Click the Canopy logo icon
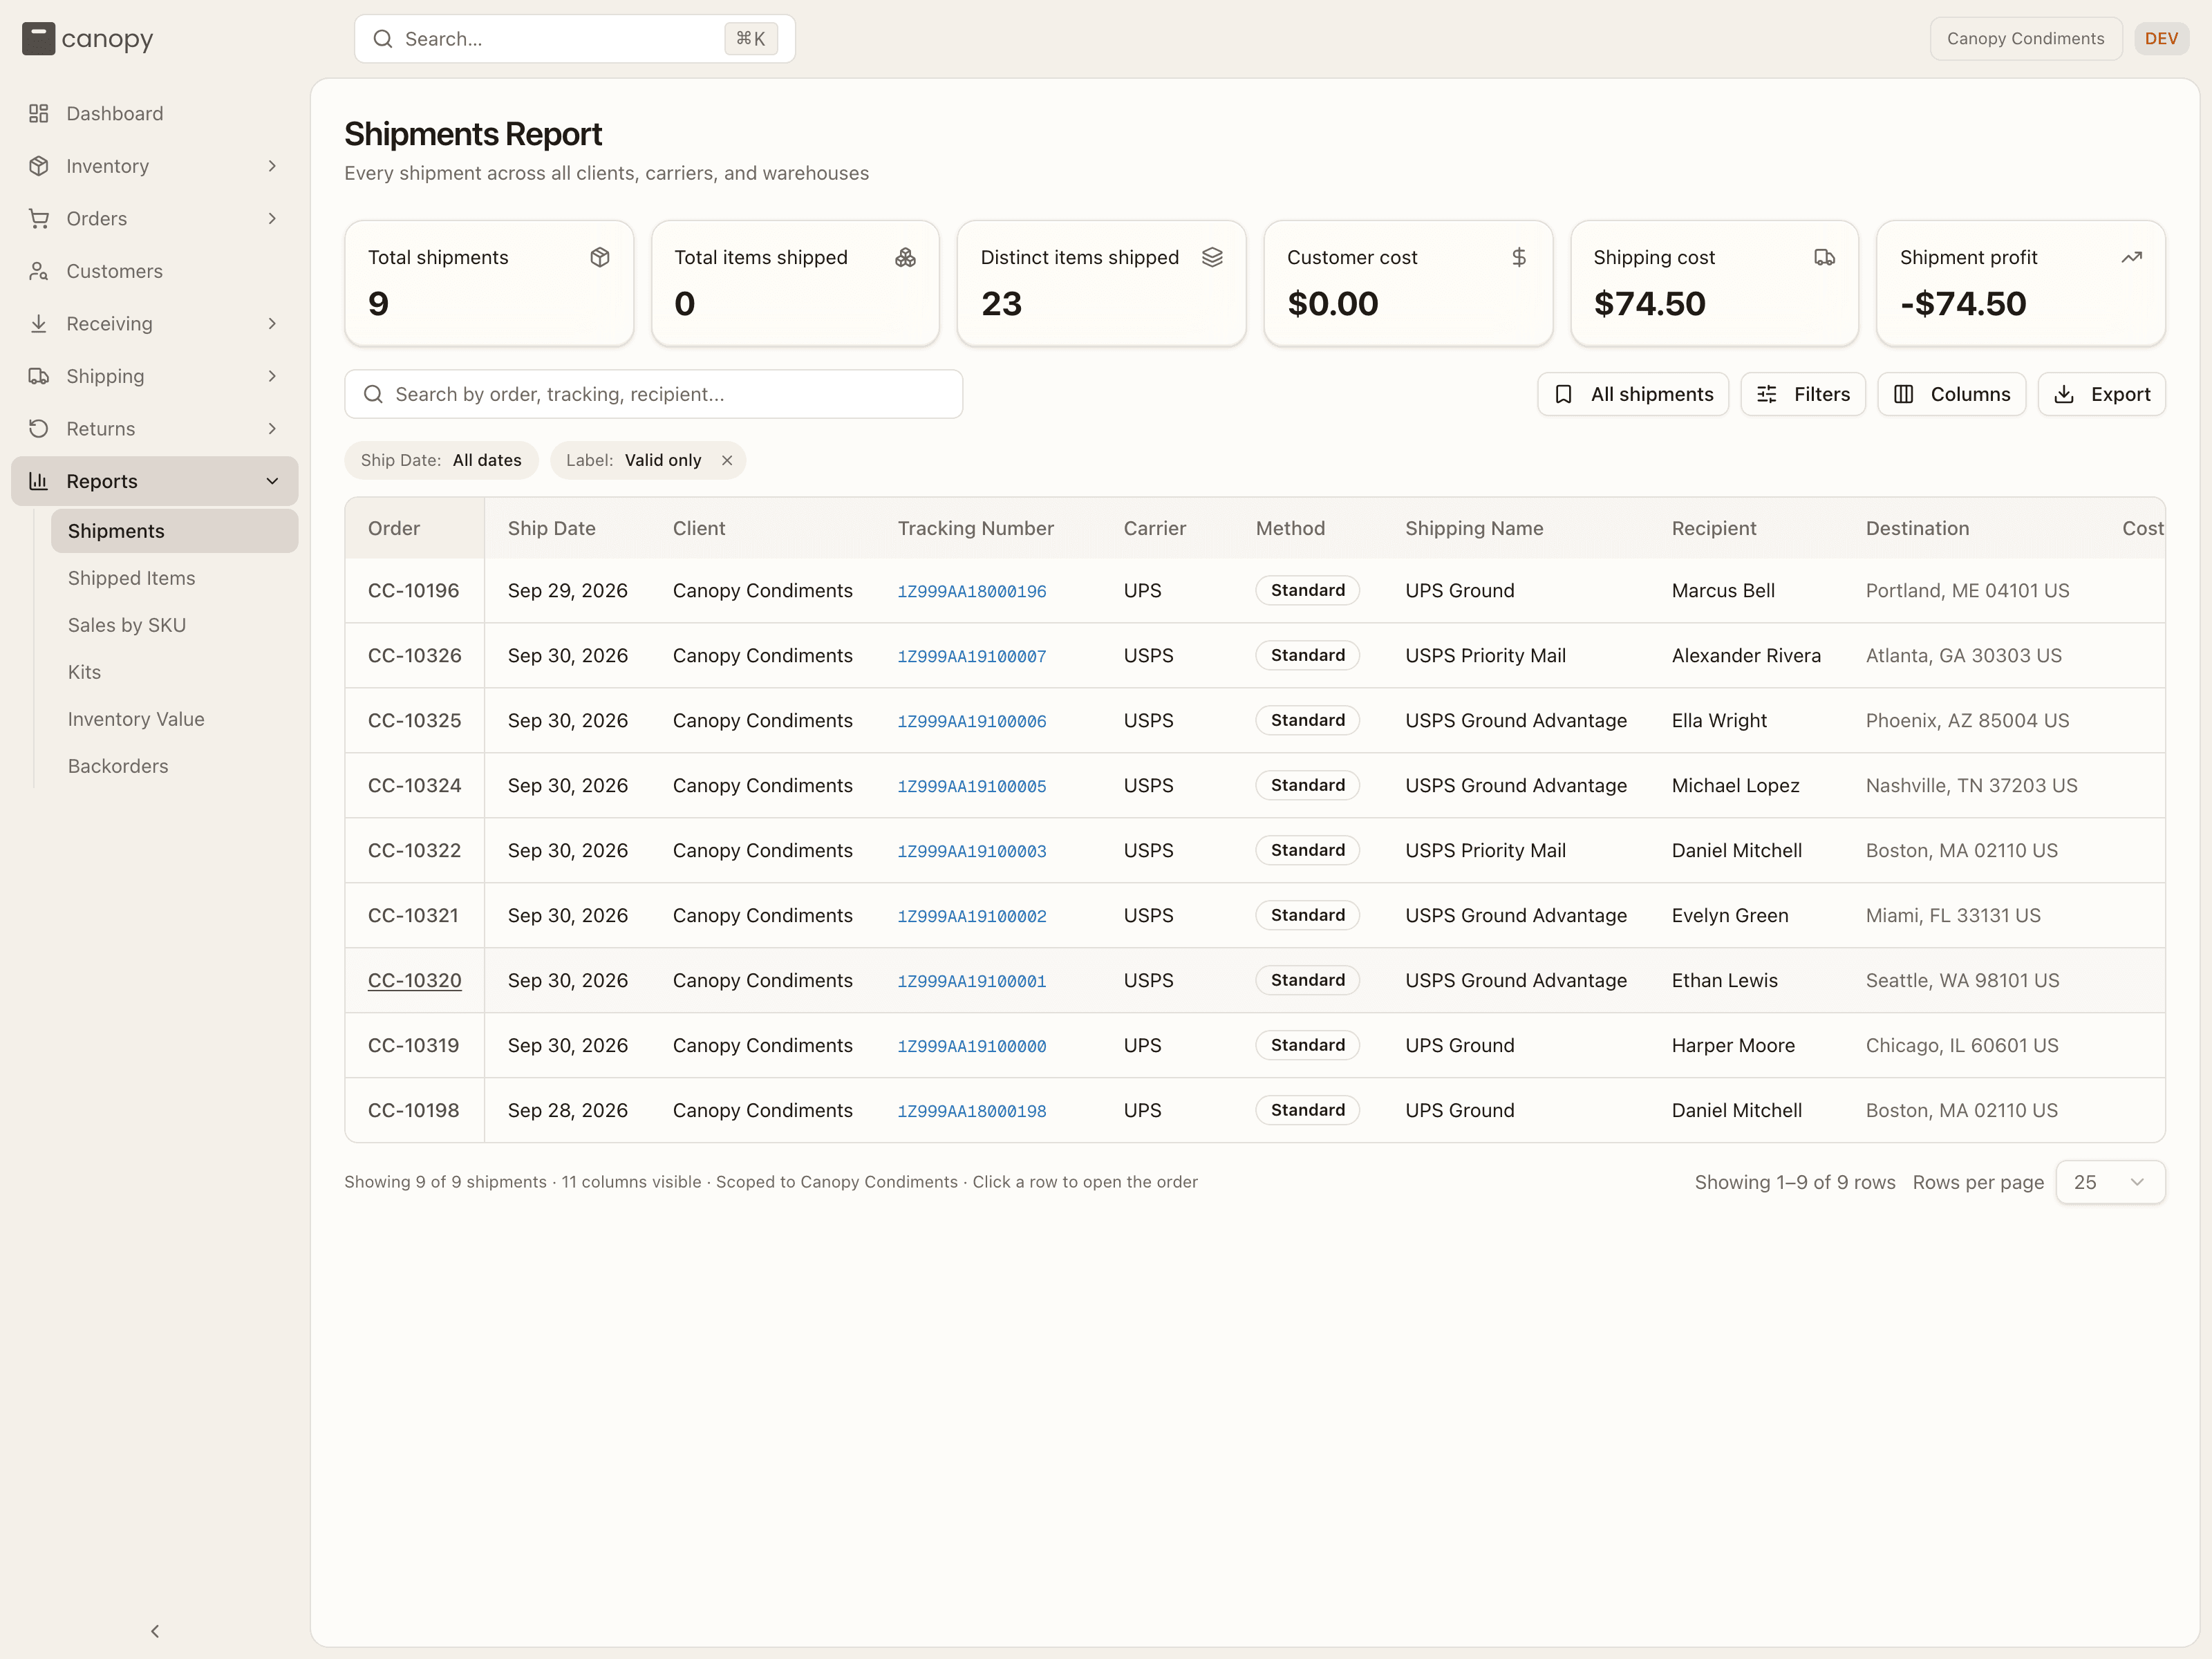2212x1659 pixels. coord(38,39)
